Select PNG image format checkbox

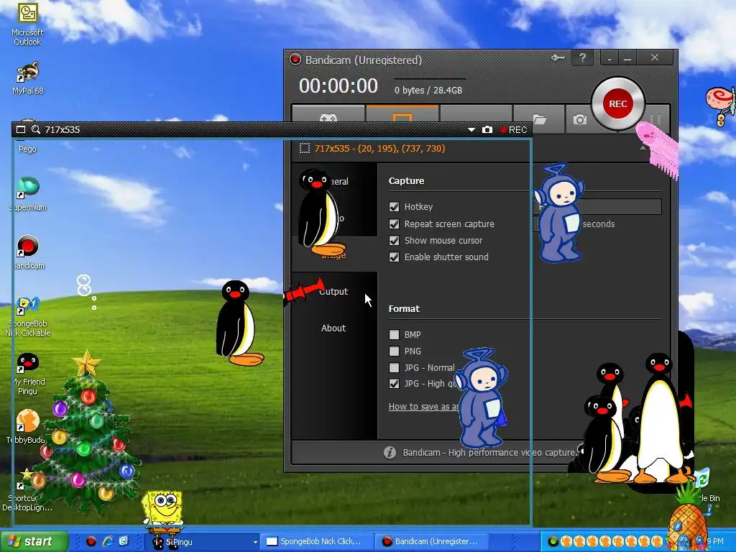tap(395, 351)
